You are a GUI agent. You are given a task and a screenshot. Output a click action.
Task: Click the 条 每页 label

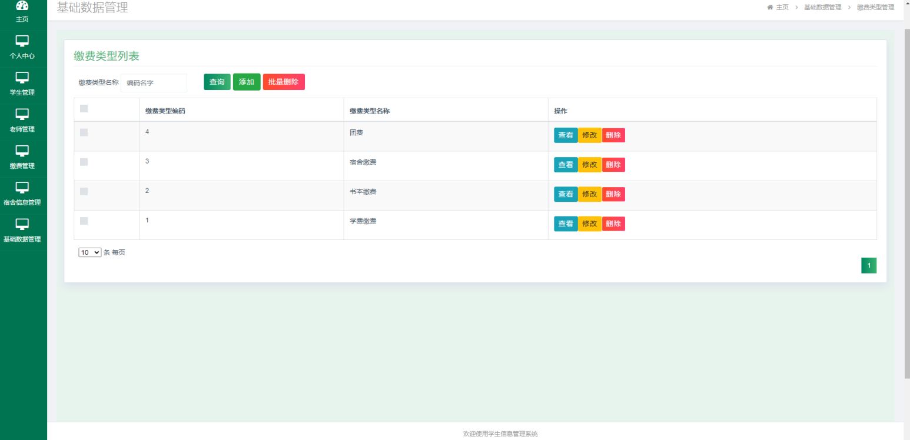click(x=114, y=252)
